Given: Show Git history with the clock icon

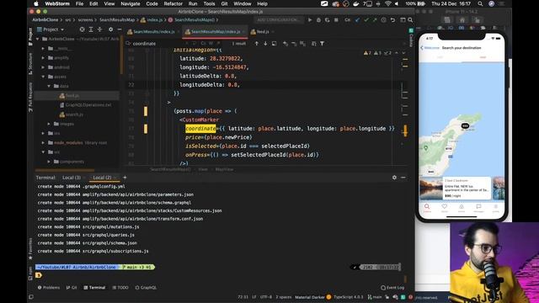Looking at the screenshot, I should 384,20.
